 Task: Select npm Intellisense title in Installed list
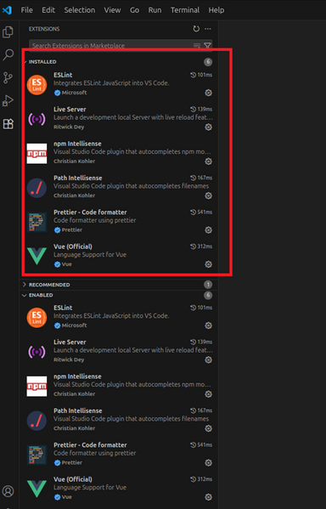77,144
